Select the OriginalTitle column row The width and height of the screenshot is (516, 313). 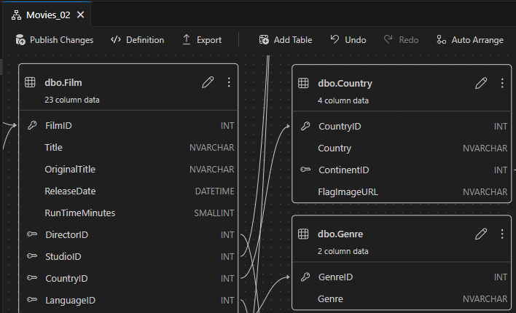(x=128, y=170)
